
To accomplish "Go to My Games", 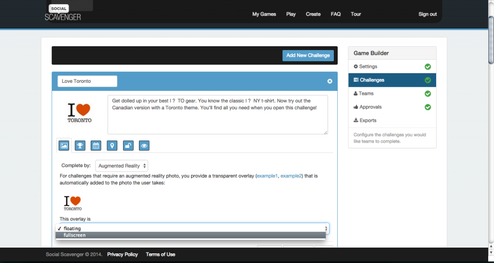I will point(264,14).
